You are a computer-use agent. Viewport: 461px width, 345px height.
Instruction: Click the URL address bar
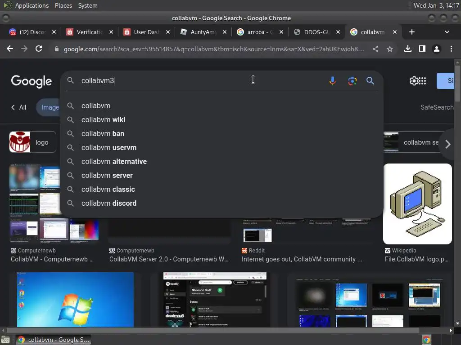(214, 49)
